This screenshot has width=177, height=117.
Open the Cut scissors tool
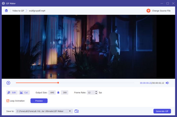24,93
